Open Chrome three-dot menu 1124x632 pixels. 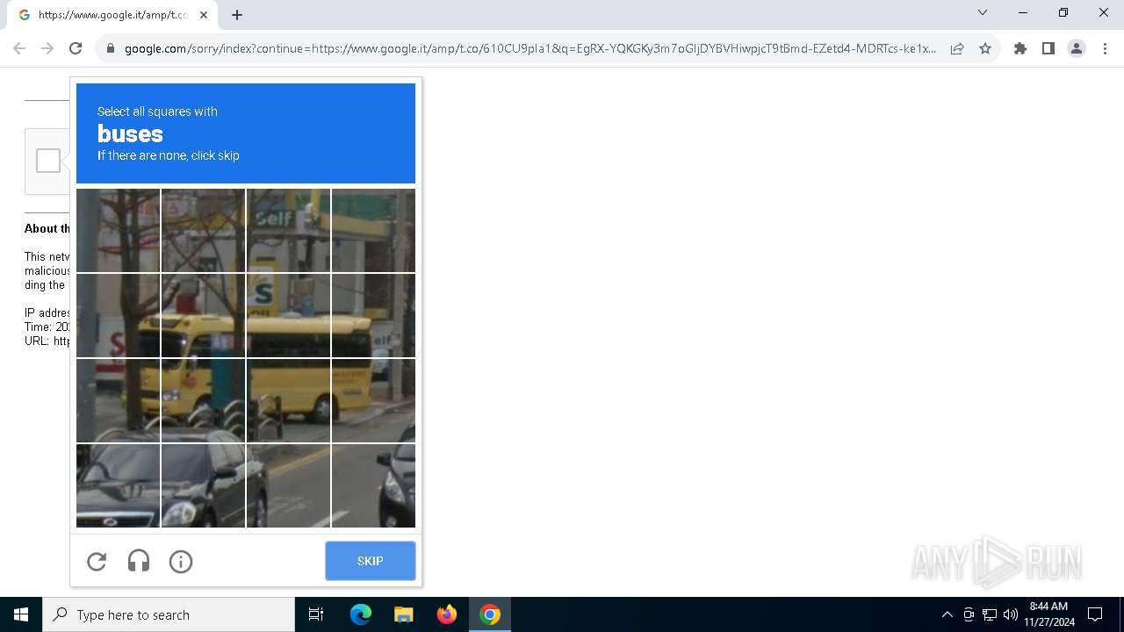[1105, 48]
